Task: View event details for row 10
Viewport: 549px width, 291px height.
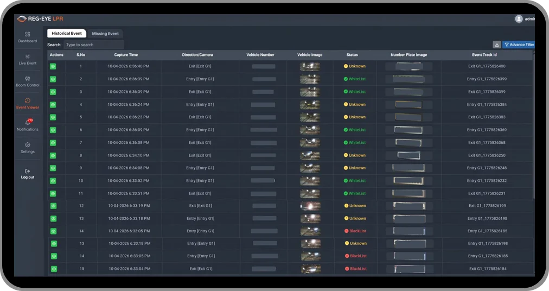Action: [x=53, y=181]
